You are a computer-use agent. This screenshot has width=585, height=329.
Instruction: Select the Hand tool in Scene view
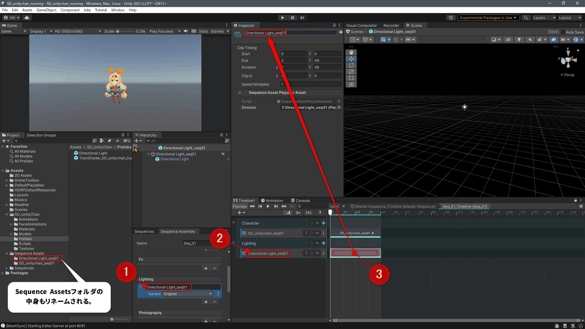tap(351, 52)
